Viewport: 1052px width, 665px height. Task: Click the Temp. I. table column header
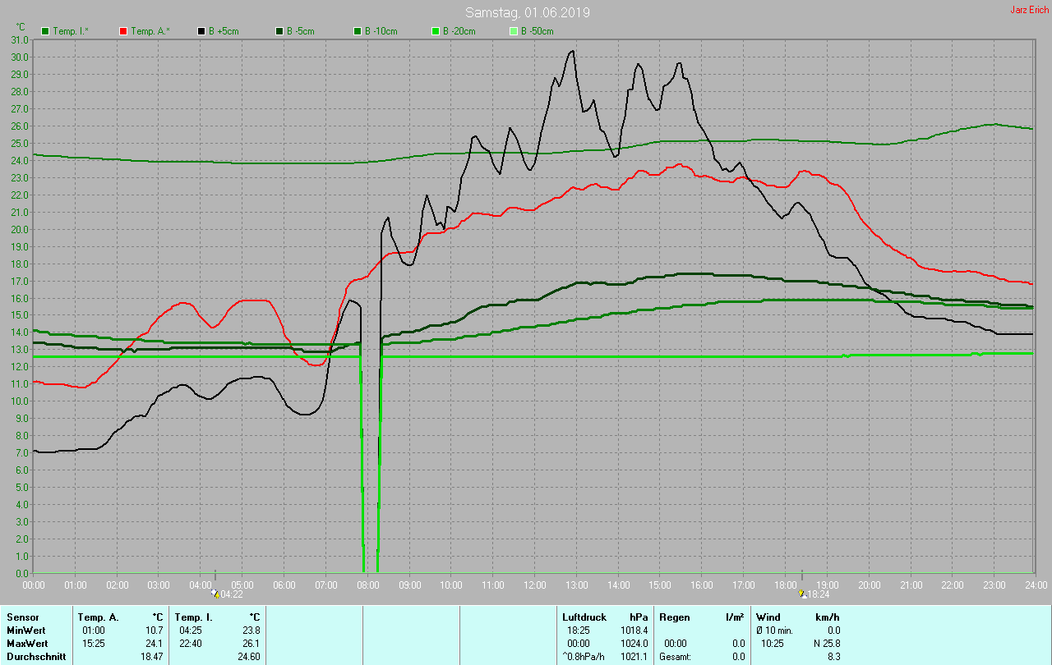[x=193, y=617]
